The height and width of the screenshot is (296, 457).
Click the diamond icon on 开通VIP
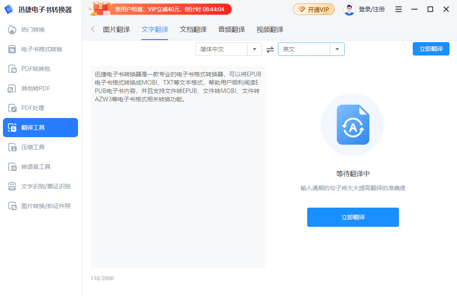(302, 10)
